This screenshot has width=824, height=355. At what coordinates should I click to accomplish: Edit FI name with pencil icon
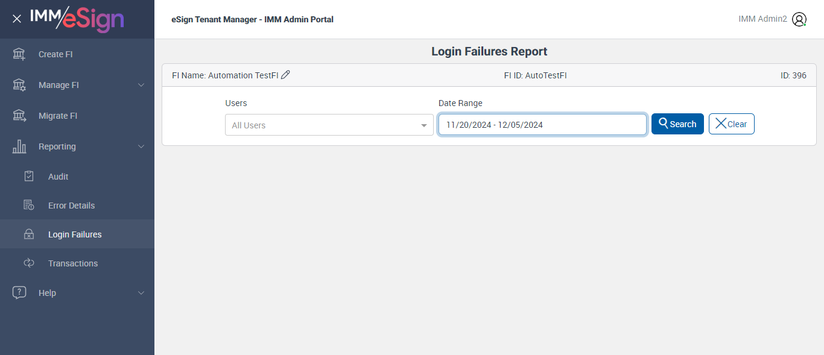click(286, 75)
